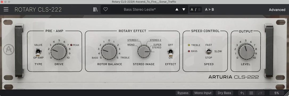Enable Mono Input
Image resolution: width=289 pixels, height=96 pixels.
click(203, 93)
